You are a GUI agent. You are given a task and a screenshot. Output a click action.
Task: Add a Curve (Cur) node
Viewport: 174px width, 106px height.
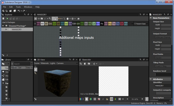[x=54, y=24]
